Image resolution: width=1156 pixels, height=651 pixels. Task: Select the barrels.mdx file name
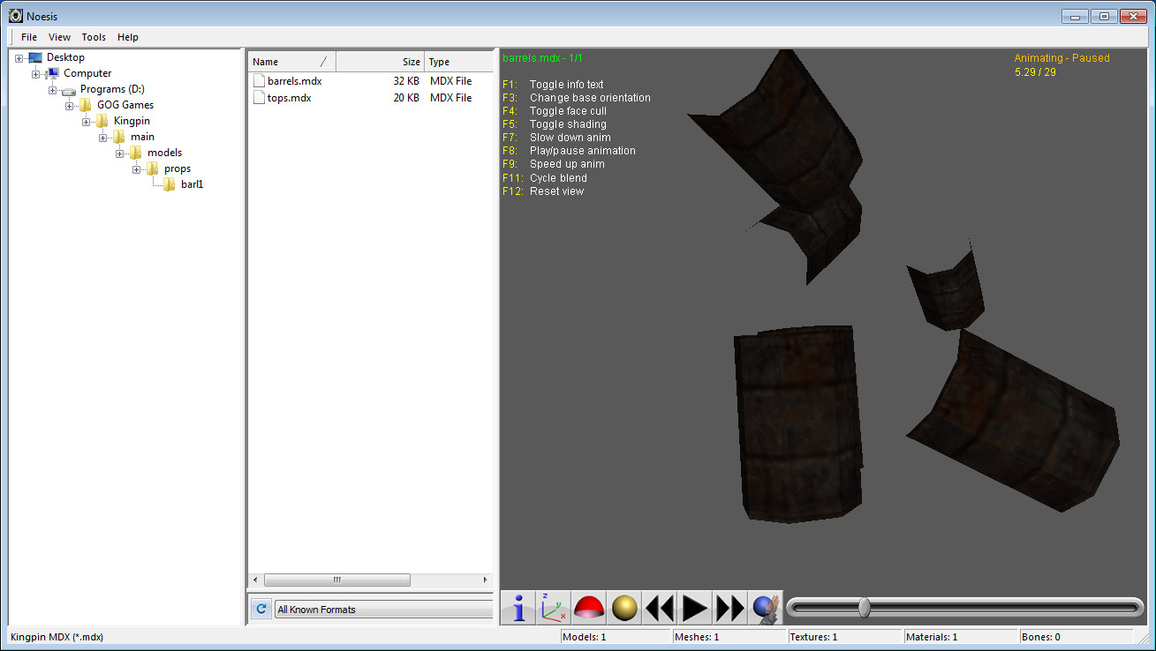pyautogui.click(x=295, y=81)
